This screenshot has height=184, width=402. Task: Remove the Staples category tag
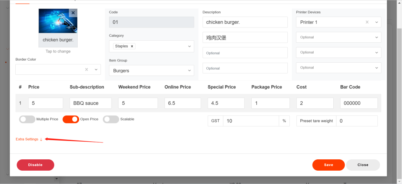[x=132, y=46]
